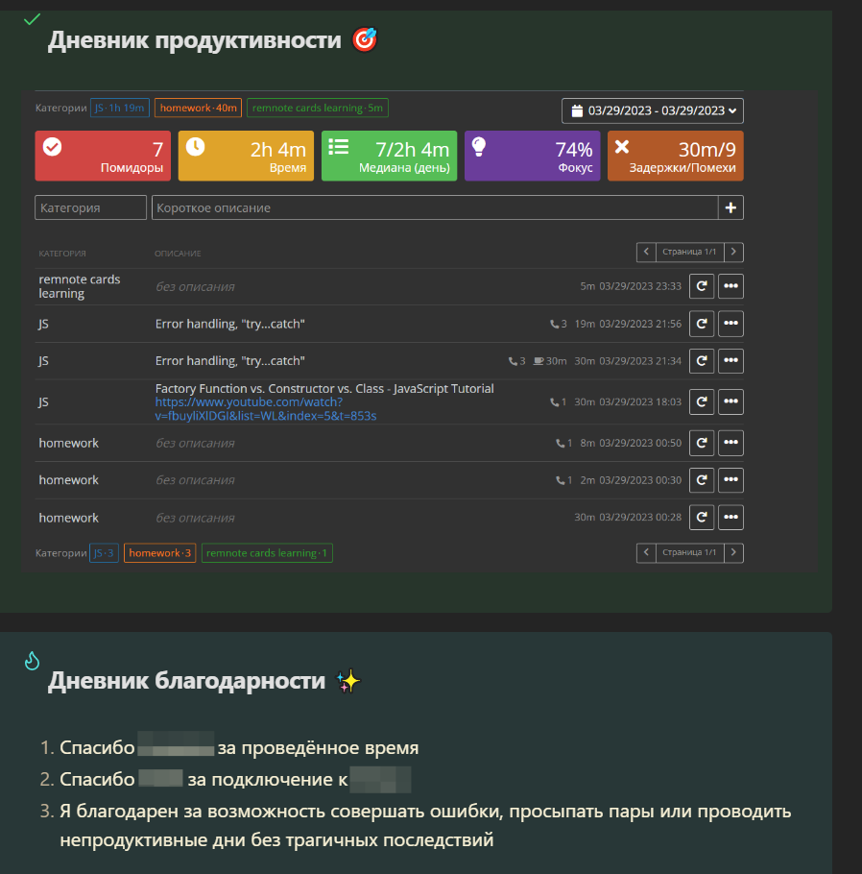Focus the Короткое описание input field
862x874 pixels.
click(435, 207)
